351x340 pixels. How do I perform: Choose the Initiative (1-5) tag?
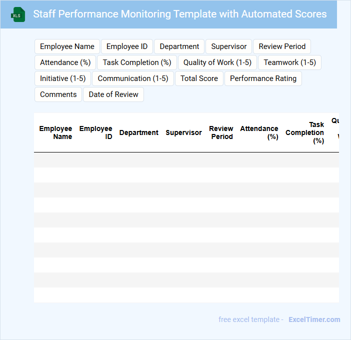[62, 78]
